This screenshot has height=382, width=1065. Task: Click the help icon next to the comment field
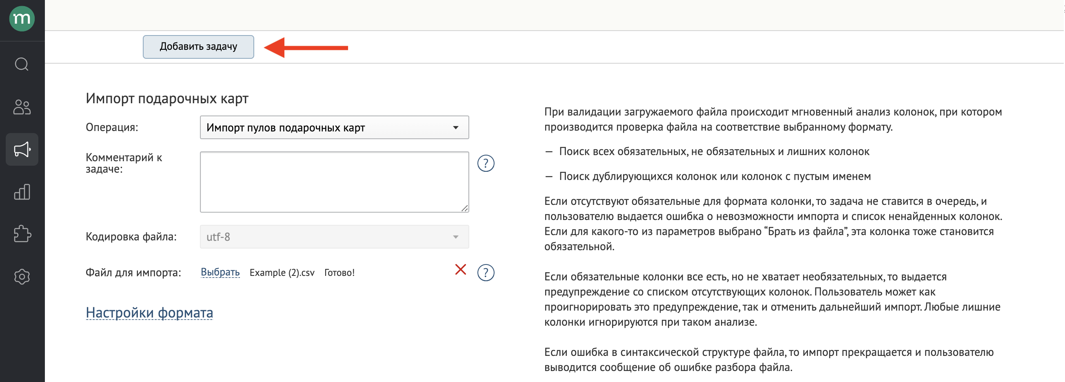[486, 163]
